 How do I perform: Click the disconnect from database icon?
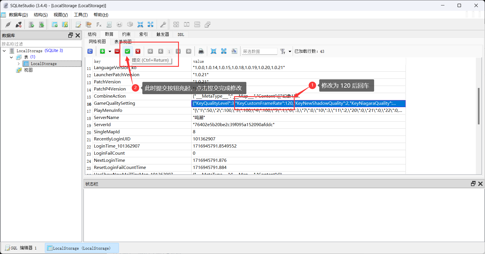coord(19,25)
